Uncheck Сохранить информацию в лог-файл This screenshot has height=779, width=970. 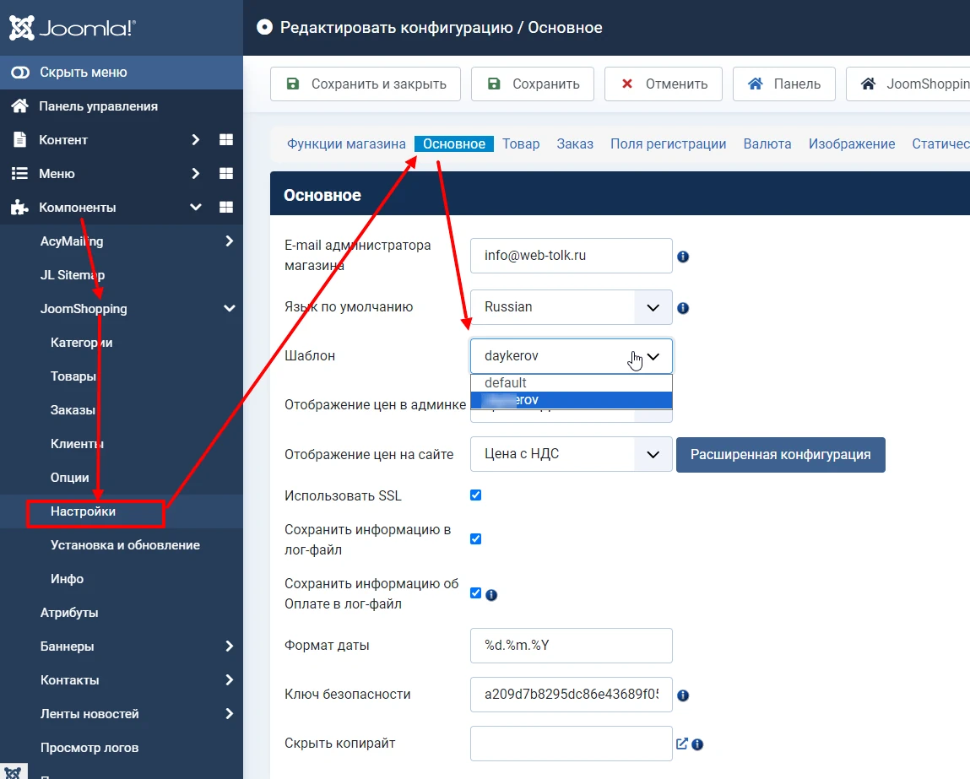coord(475,538)
